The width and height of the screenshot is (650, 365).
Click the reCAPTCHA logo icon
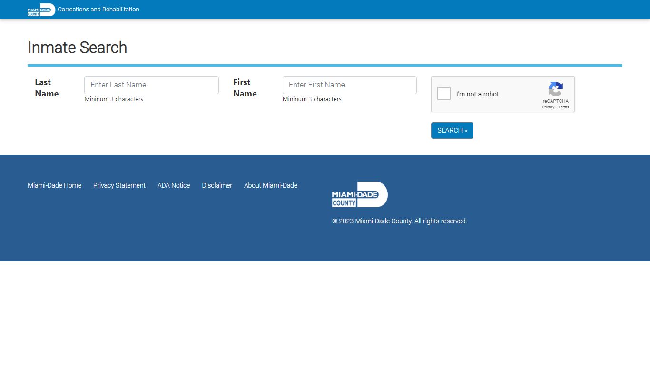tap(555, 89)
